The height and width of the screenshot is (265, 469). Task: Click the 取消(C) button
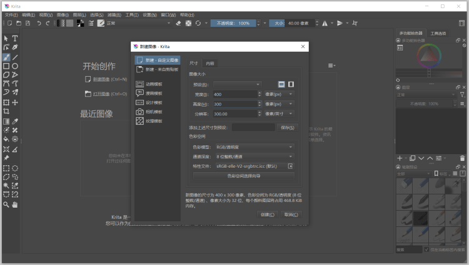click(x=291, y=214)
